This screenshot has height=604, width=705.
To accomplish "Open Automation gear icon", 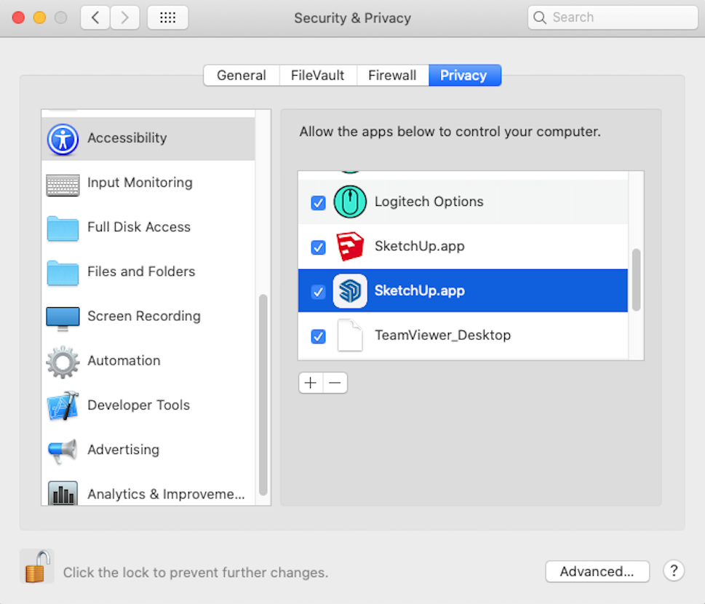I will tap(63, 362).
